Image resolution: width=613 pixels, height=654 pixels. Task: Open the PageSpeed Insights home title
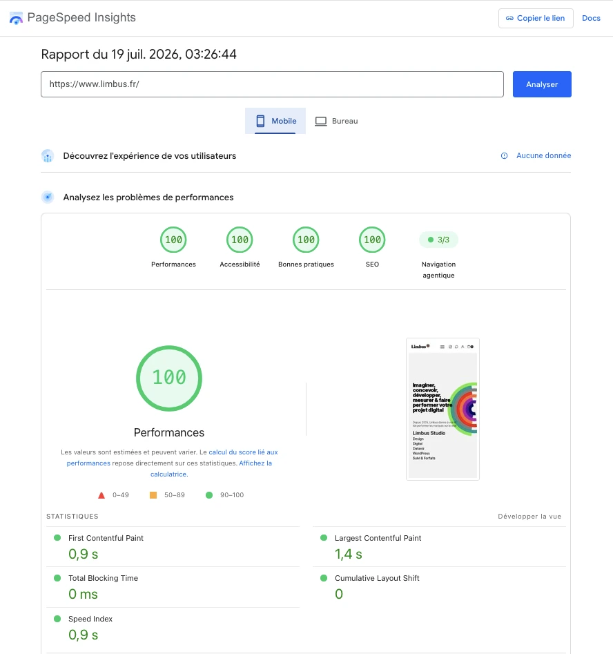tap(81, 17)
